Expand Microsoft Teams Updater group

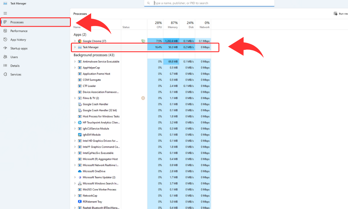[x=75, y=177]
